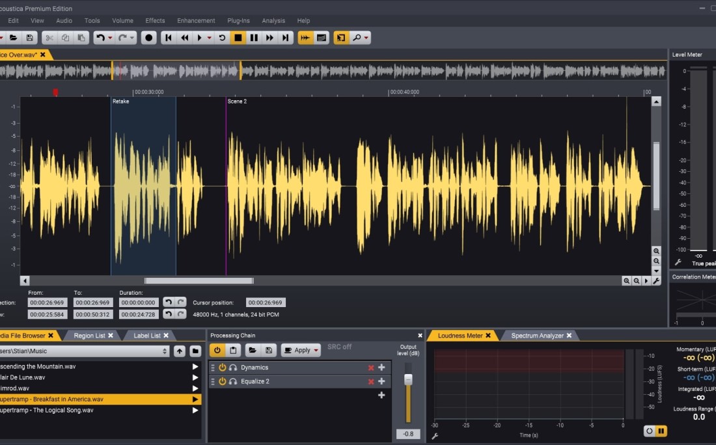716x445 pixels.
Task: Click the Scrub playback icon next to Stop
Action: pos(305,37)
